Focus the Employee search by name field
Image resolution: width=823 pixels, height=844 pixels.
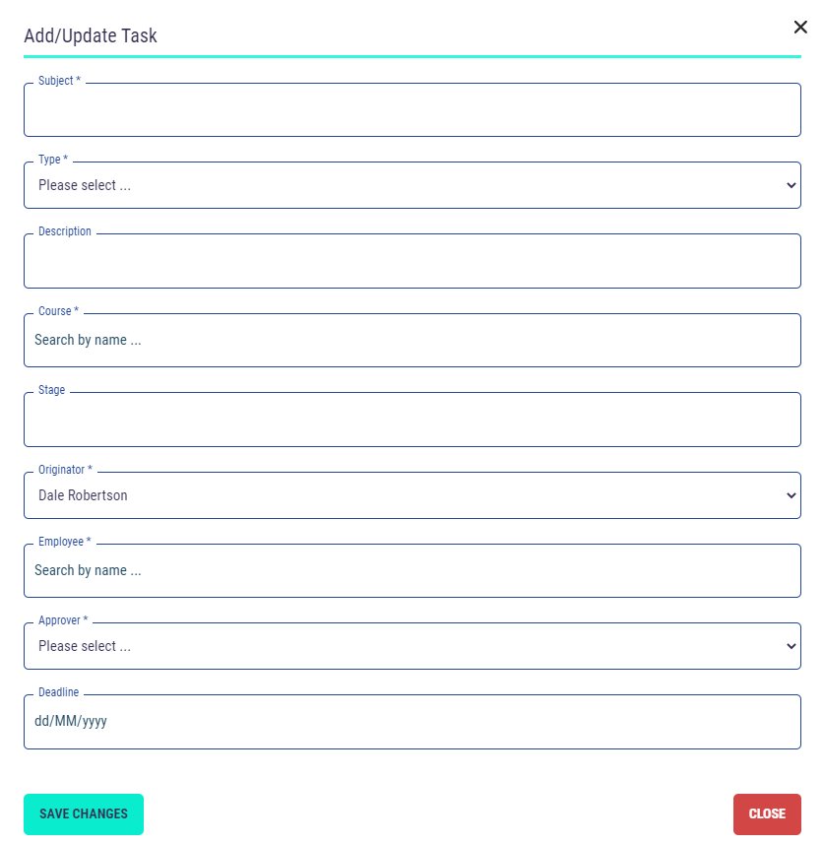click(x=411, y=571)
